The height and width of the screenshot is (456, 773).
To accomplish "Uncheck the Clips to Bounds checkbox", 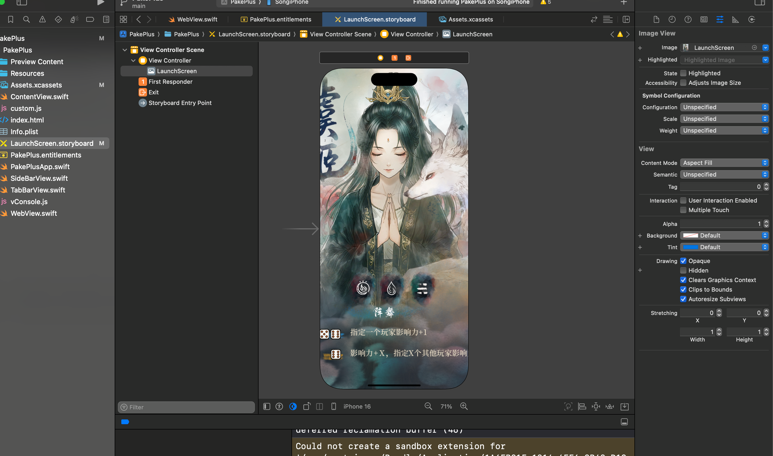I will [683, 290].
